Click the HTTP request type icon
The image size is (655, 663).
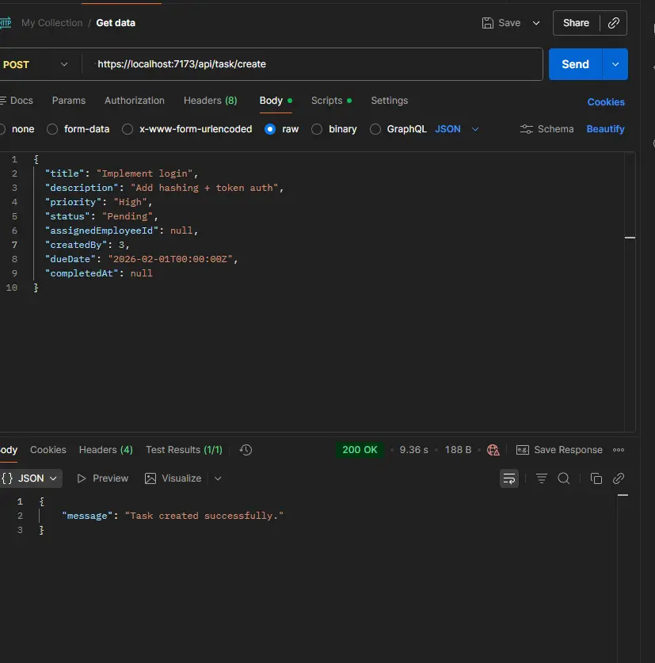pyautogui.click(x=6, y=23)
